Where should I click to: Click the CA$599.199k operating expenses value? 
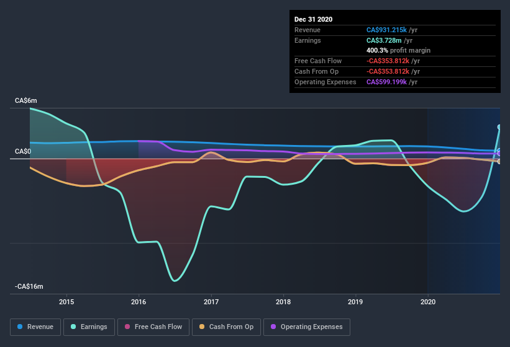click(392, 82)
